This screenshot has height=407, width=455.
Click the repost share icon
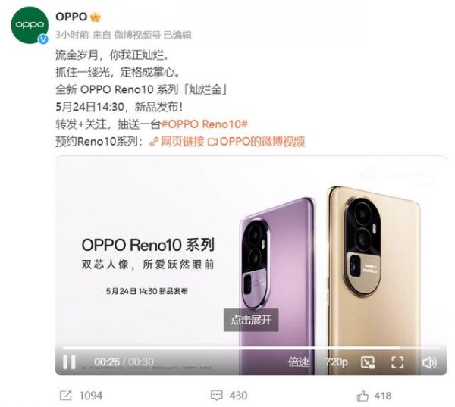65,396
